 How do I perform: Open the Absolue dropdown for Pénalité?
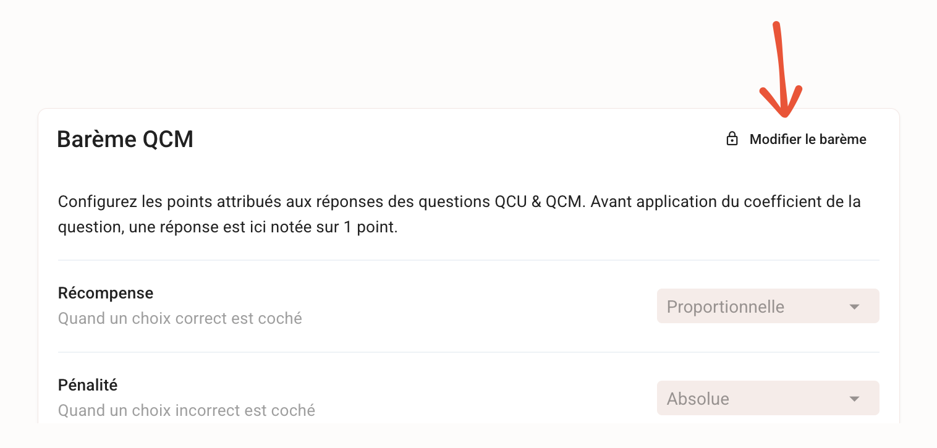pos(768,398)
